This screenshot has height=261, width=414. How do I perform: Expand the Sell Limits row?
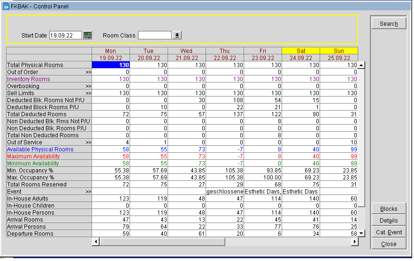point(88,93)
